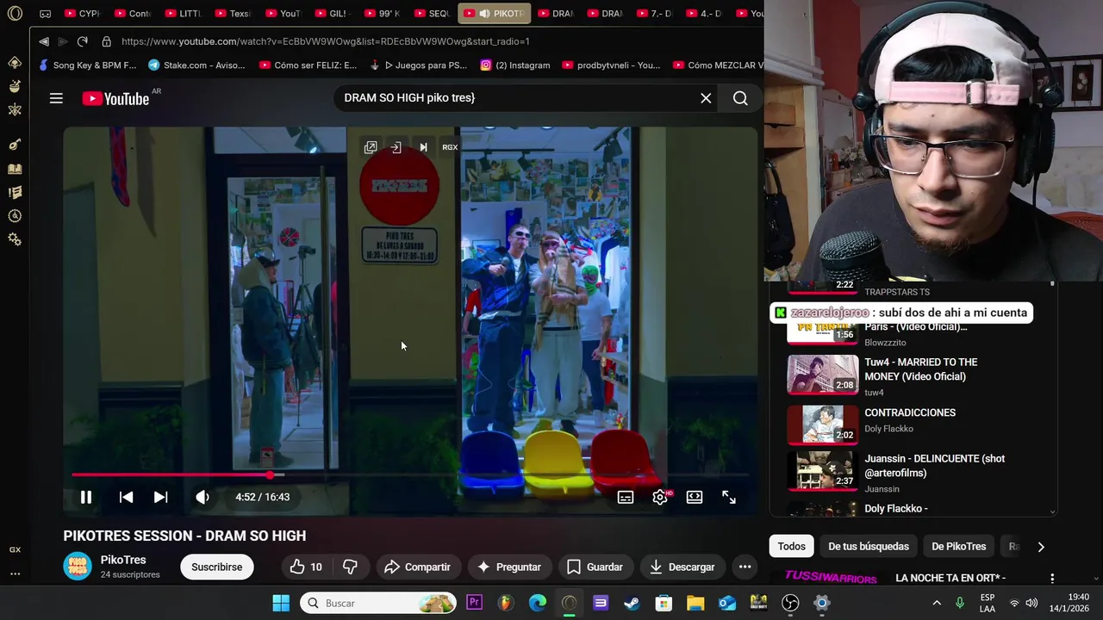
Task: Click the Suscribirse button
Action: (217, 567)
